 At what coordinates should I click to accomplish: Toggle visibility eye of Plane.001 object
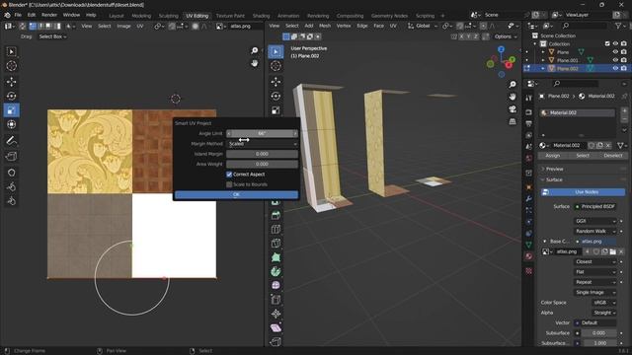[x=615, y=60]
